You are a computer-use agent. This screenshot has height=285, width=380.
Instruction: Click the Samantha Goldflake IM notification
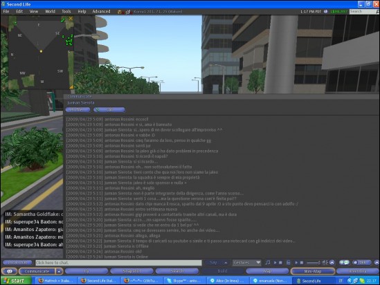click(34, 214)
